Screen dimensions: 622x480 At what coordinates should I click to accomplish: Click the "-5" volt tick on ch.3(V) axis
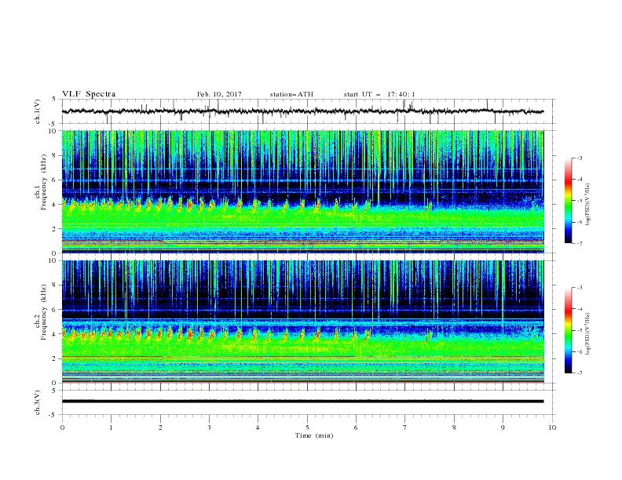(x=53, y=415)
